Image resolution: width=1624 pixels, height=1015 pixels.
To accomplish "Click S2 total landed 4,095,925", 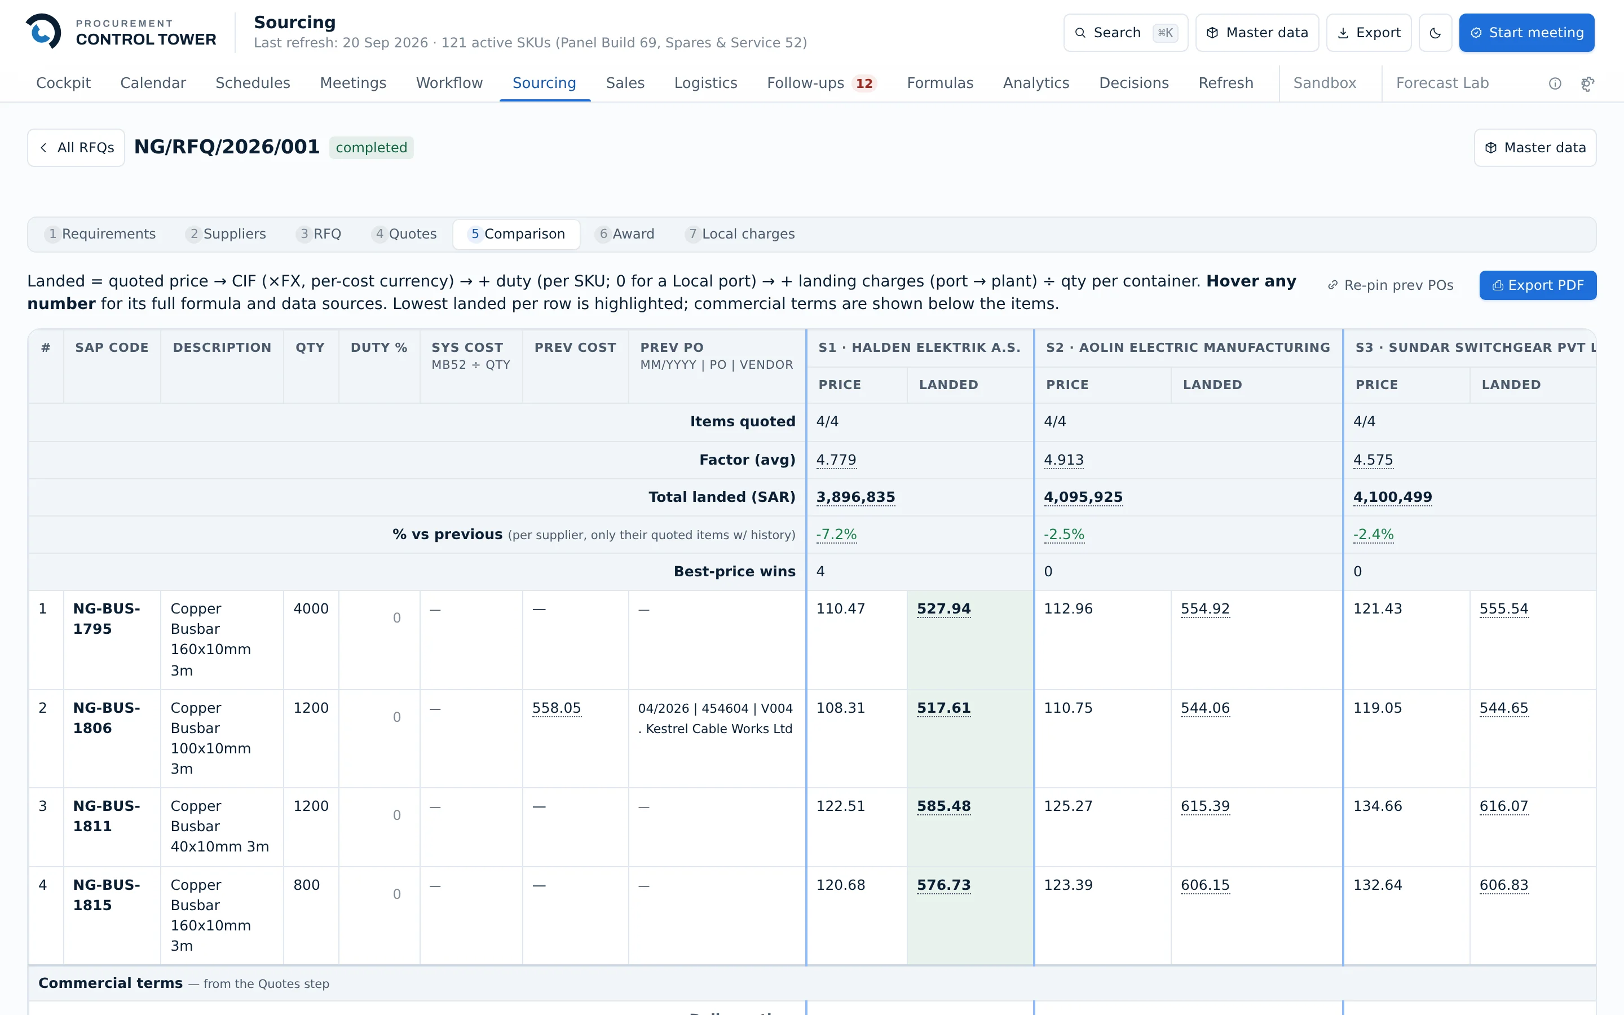I will pyautogui.click(x=1083, y=497).
